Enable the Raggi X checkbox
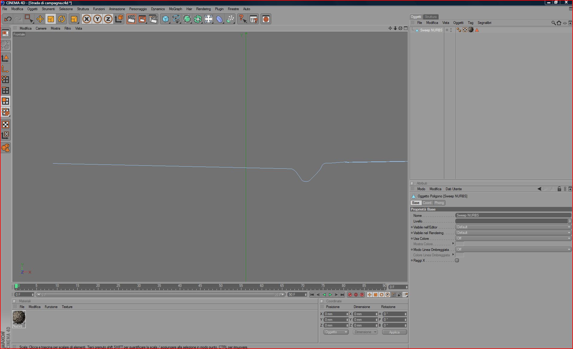 pyautogui.click(x=457, y=260)
